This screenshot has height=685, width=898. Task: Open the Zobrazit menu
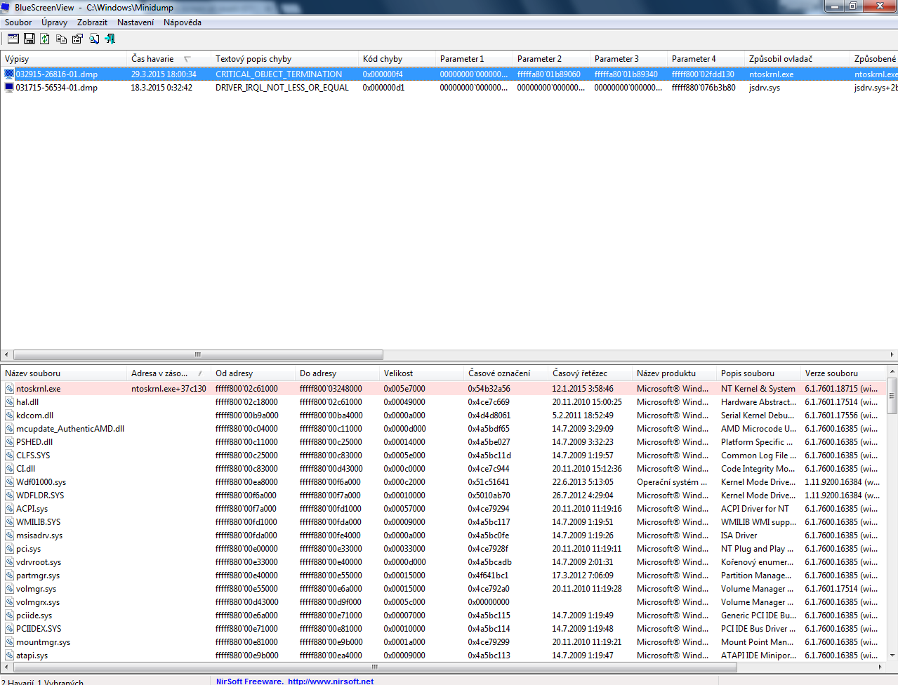pos(92,22)
